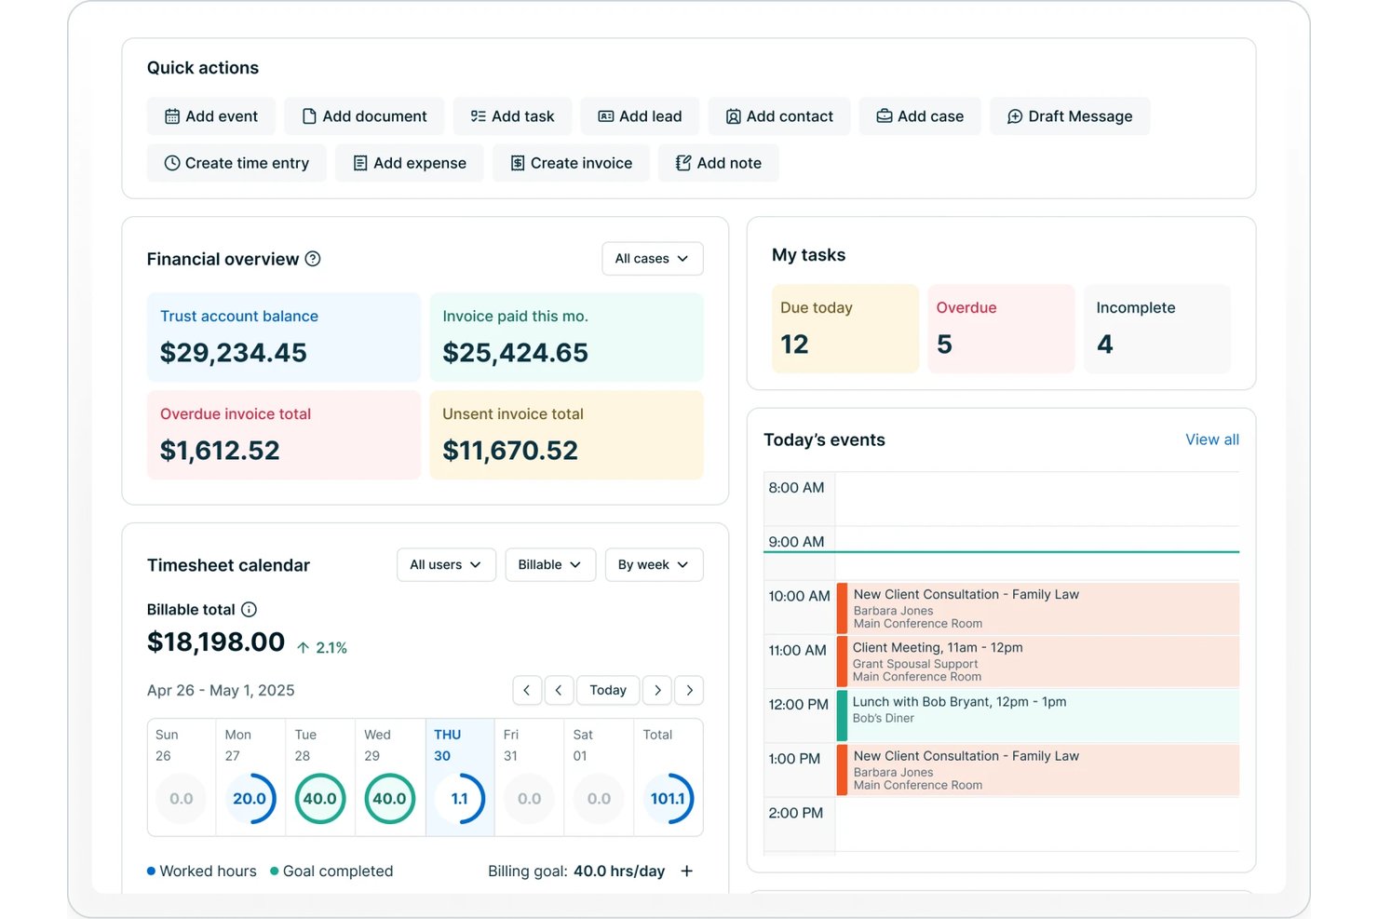Open the Overdue tasks card
This screenshot has height=919, width=1378.
coord(1001,329)
